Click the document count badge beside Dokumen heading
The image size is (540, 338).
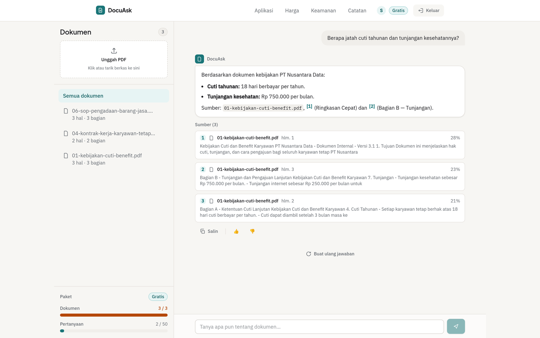pyautogui.click(x=163, y=32)
